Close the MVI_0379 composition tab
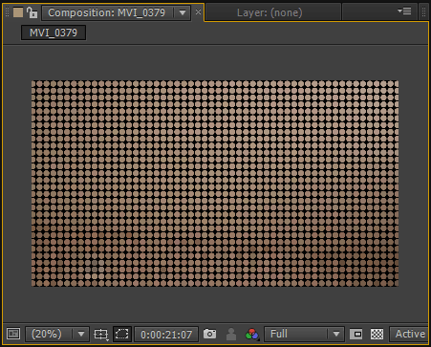 tap(198, 12)
